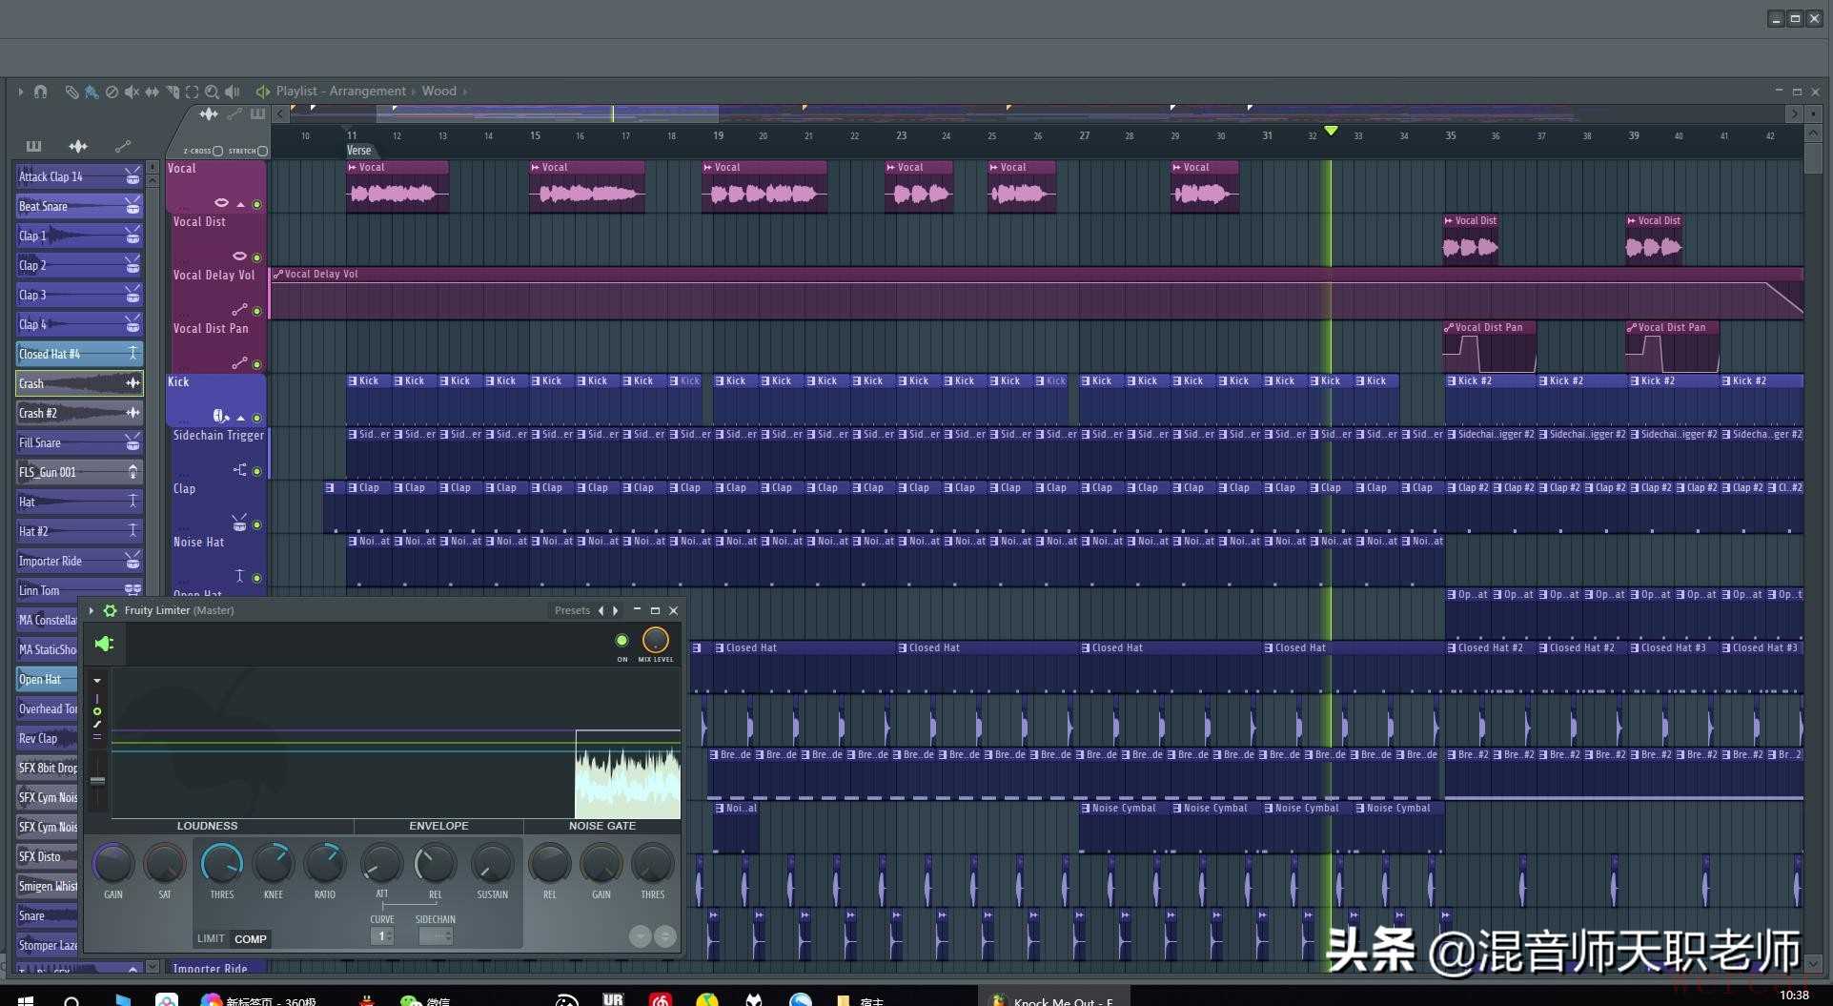The image size is (1833, 1006).
Task: Select the mute tool speaker icon
Action: 132,92
